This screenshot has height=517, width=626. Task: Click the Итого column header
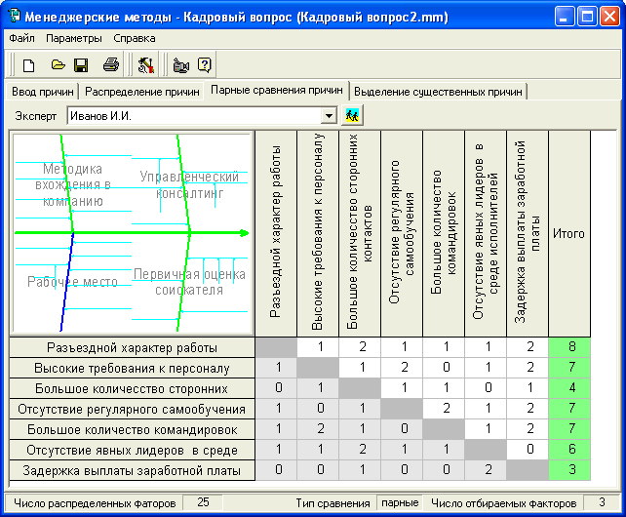tap(569, 233)
